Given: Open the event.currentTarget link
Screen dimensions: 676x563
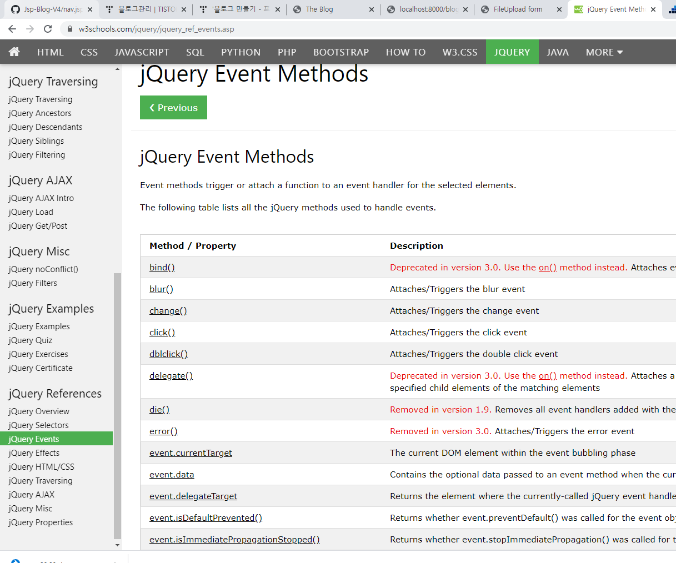Looking at the screenshot, I should [191, 453].
